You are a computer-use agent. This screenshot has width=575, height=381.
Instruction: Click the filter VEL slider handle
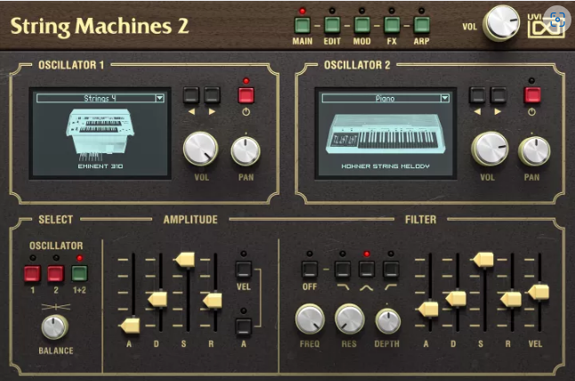[539, 292]
